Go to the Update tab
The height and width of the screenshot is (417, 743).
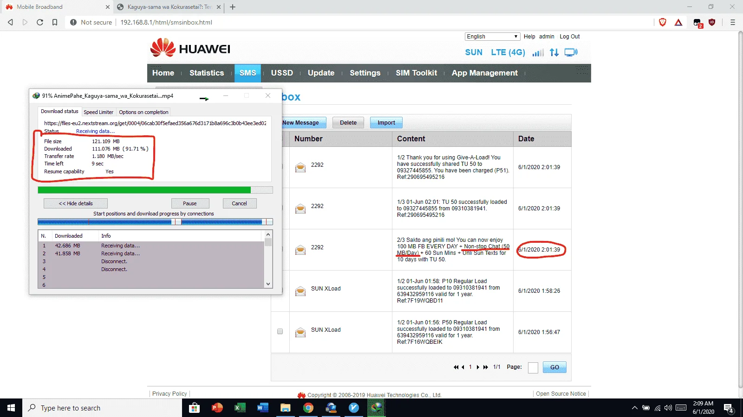point(321,73)
